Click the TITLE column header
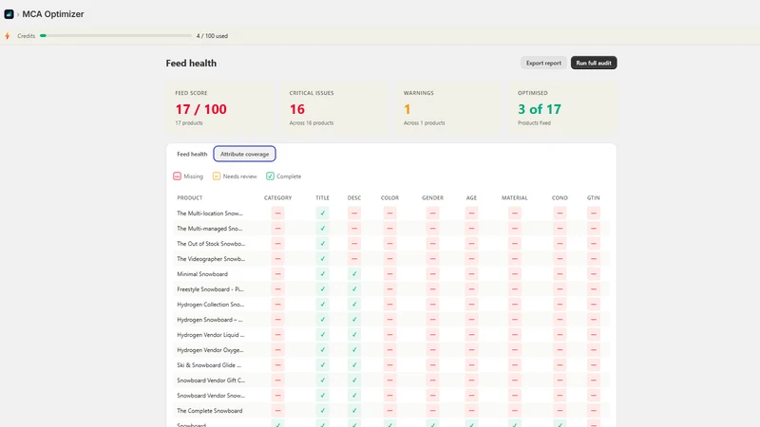 322,198
